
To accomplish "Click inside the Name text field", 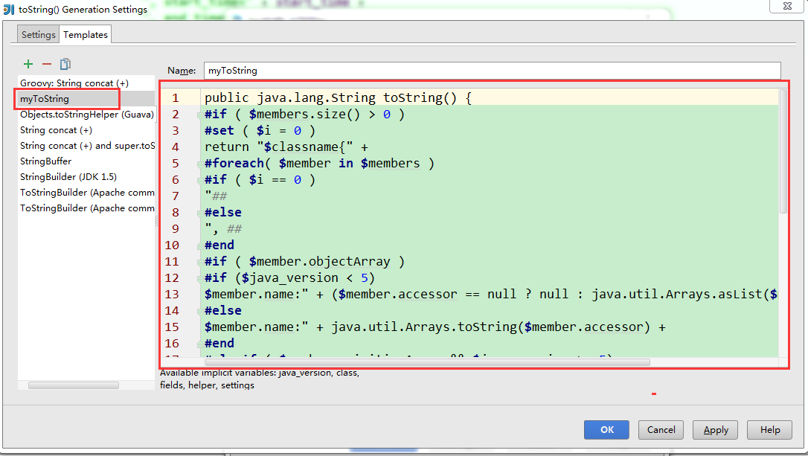I will pyautogui.click(x=491, y=71).
